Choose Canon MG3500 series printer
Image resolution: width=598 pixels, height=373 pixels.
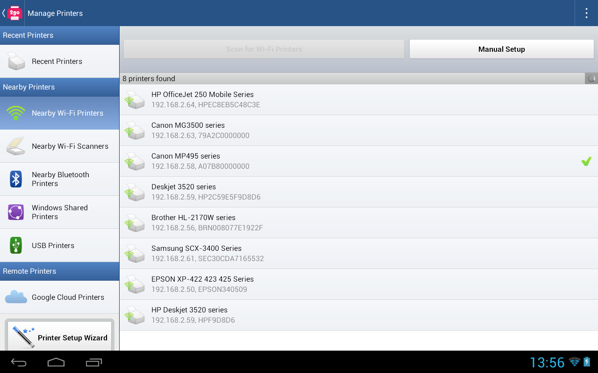coord(359,131)
